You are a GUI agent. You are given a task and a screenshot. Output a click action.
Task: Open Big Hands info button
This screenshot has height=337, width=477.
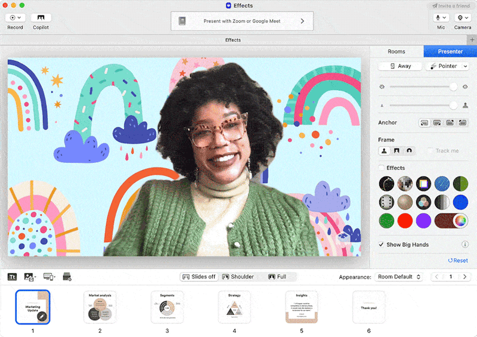click(465, 245)
